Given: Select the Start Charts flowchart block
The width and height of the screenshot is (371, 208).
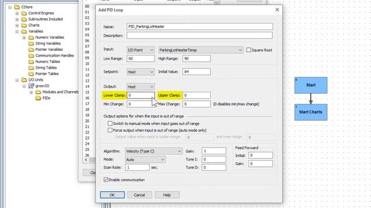Looking at the screenshot, I should [311, 112].
